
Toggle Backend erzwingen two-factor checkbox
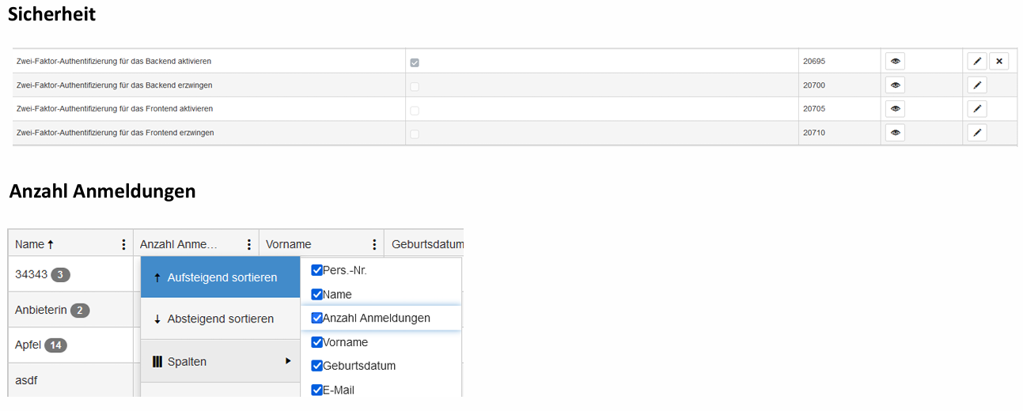[415, 86]
